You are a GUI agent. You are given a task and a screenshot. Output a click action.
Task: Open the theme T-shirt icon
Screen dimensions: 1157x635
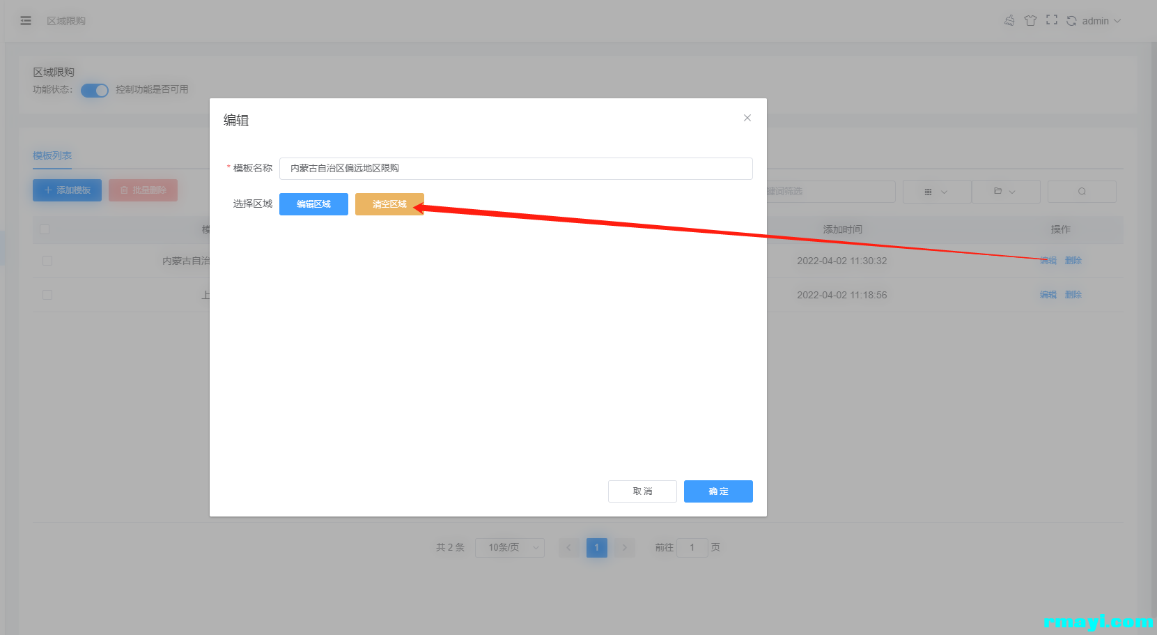(x=1030, y=21)
